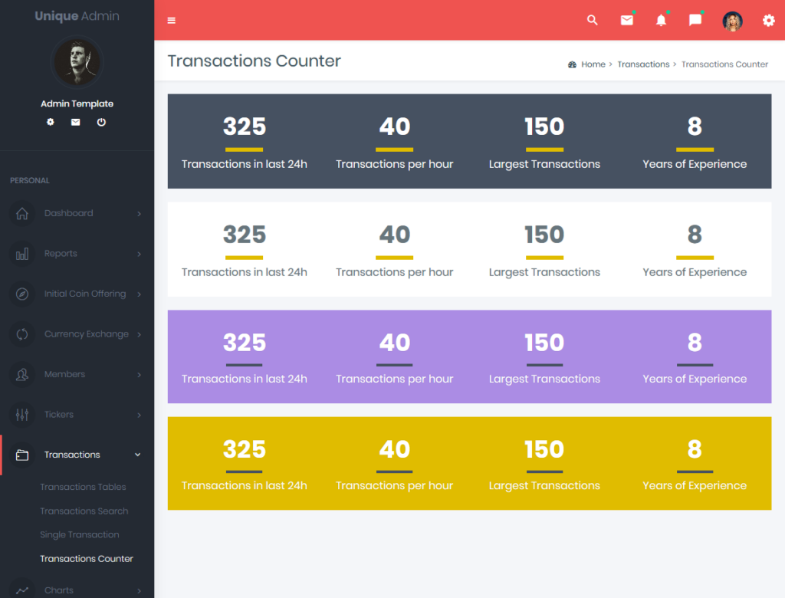Click the sidebar profile picture
Viewport: 785px width, 598px height.
pos(77,63)
